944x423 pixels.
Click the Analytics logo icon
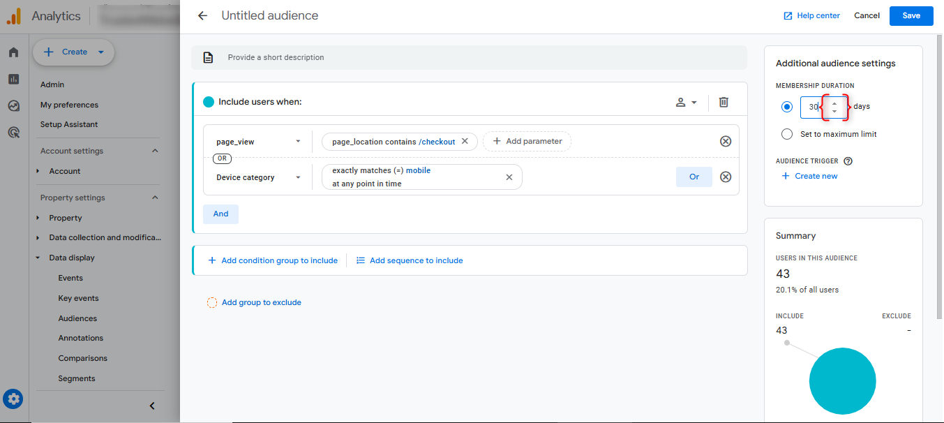click(14, 15)
